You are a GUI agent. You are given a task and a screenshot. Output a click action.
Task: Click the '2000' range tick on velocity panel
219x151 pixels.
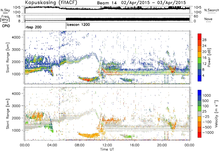click(x=16, y=118)
